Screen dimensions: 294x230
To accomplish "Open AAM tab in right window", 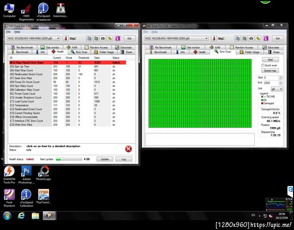I will 215,47.
